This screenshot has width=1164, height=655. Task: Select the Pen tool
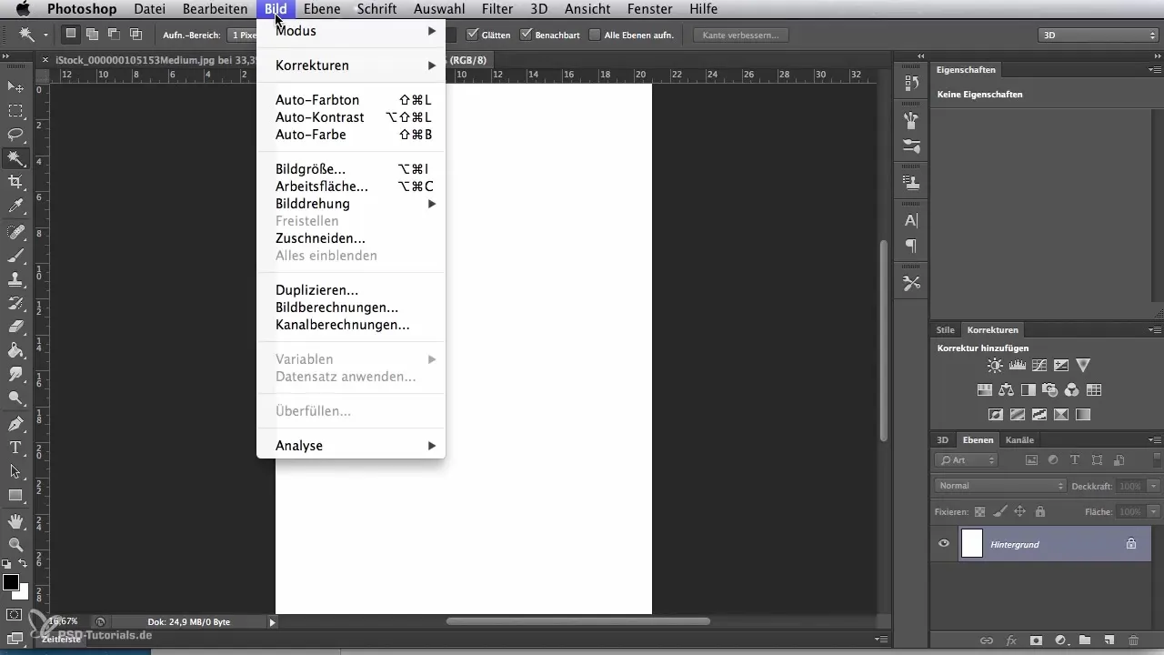click(15, 424)
